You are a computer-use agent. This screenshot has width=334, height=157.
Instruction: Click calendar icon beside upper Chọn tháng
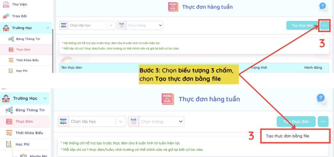tap(121, 25)
